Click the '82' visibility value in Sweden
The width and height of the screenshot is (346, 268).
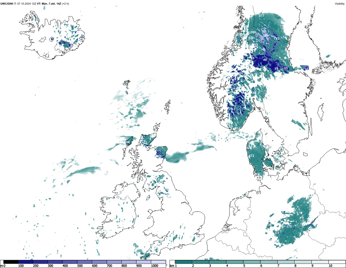(x=278, y=39)
